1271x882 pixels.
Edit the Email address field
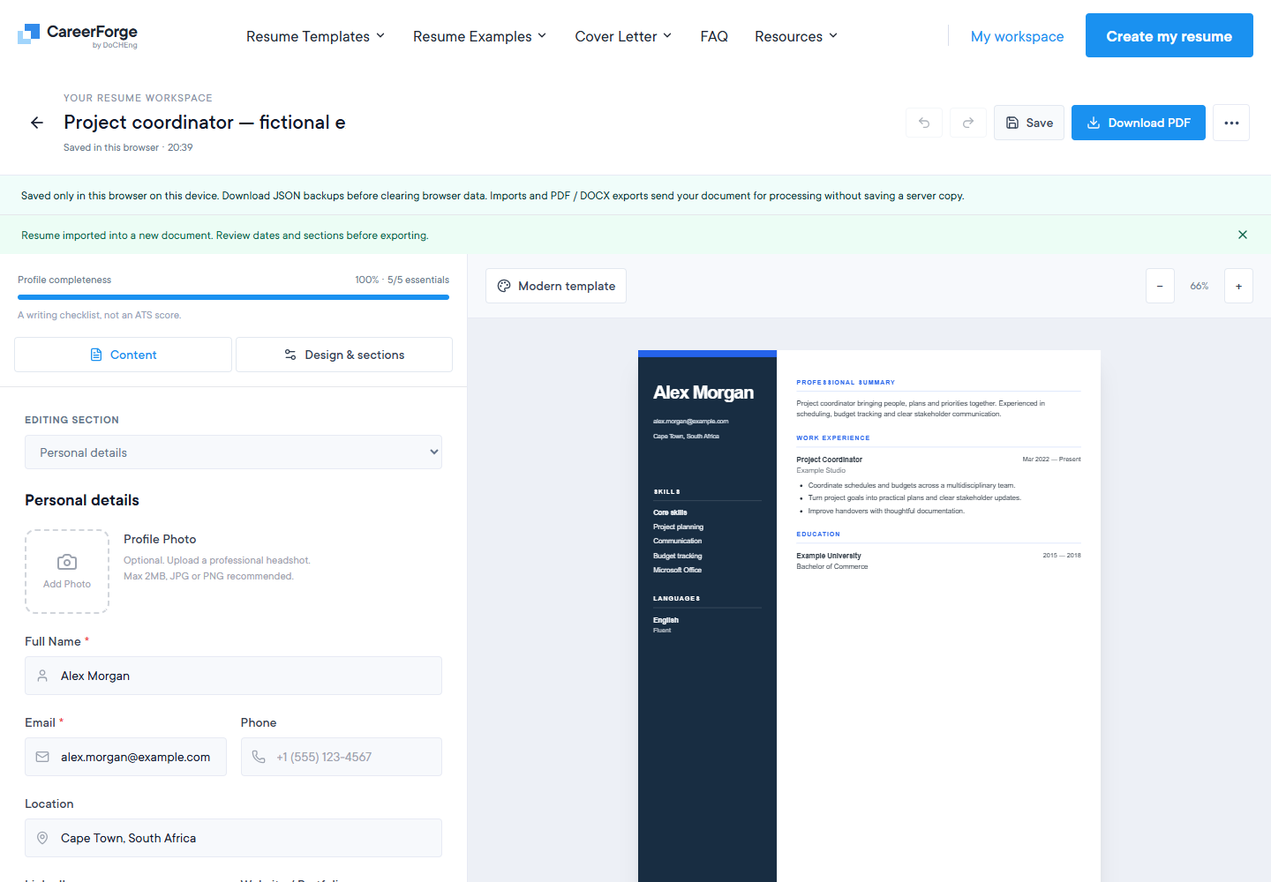click(125, 757)
